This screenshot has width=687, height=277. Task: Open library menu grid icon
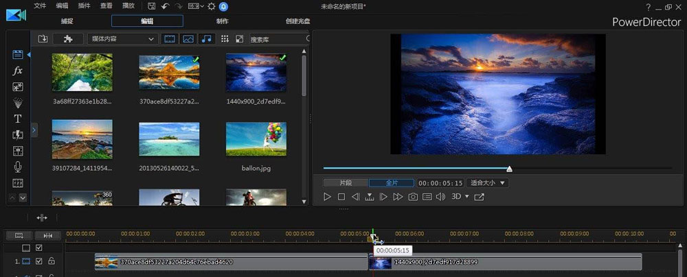[225, 39]
